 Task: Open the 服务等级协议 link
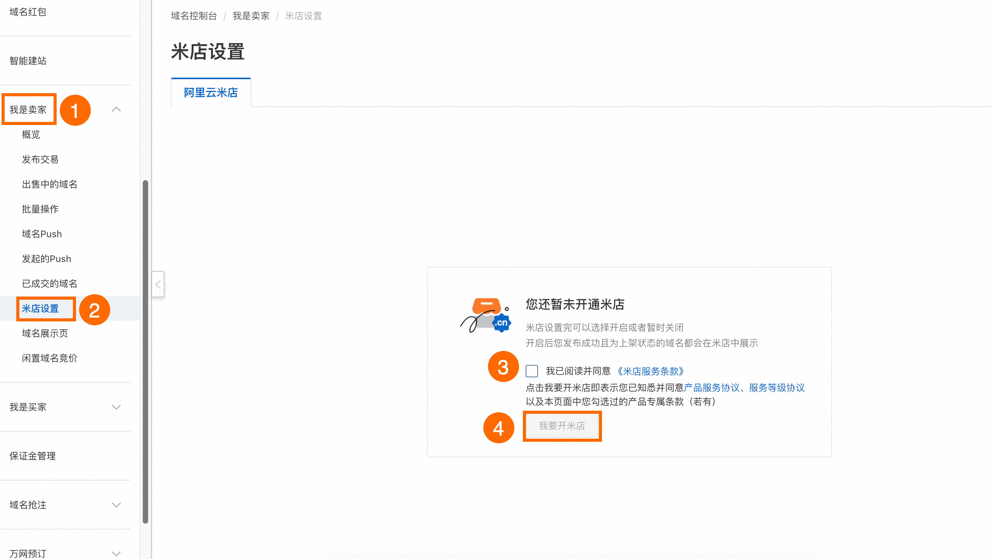pos(777,387)
